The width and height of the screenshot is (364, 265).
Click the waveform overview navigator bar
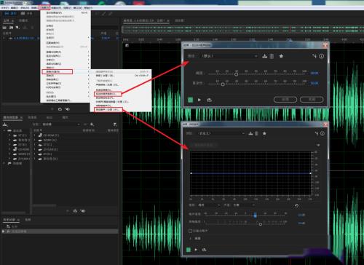pos(242,29)
